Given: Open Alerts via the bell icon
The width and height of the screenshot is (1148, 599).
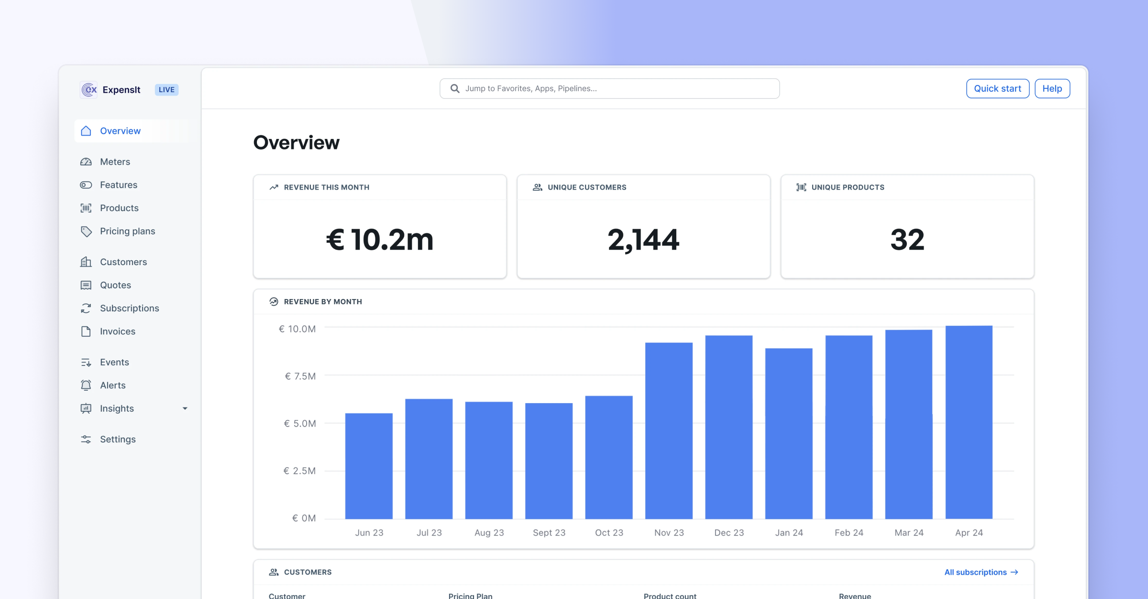Looking at the screenshot, I should 86,385.
